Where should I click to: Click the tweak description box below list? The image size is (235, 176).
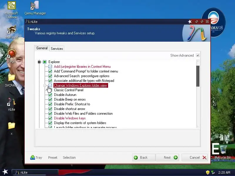pos(118,138)
